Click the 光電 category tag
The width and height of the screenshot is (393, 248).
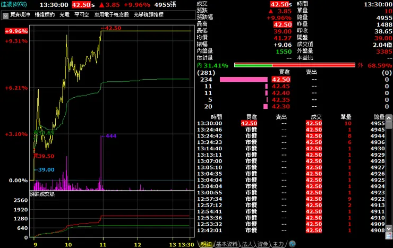[x=64, y=15]
